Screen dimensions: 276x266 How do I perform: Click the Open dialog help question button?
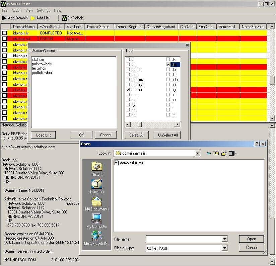(x=257, y=144)
